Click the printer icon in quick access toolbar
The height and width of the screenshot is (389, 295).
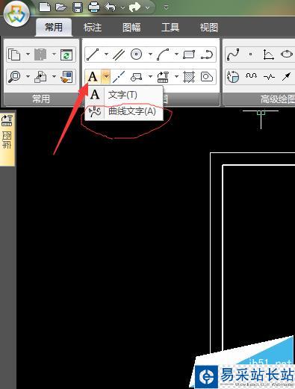click(94, 7)
